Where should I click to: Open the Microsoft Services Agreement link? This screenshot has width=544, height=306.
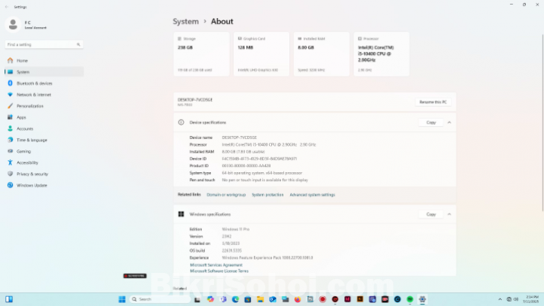[215, 265]
